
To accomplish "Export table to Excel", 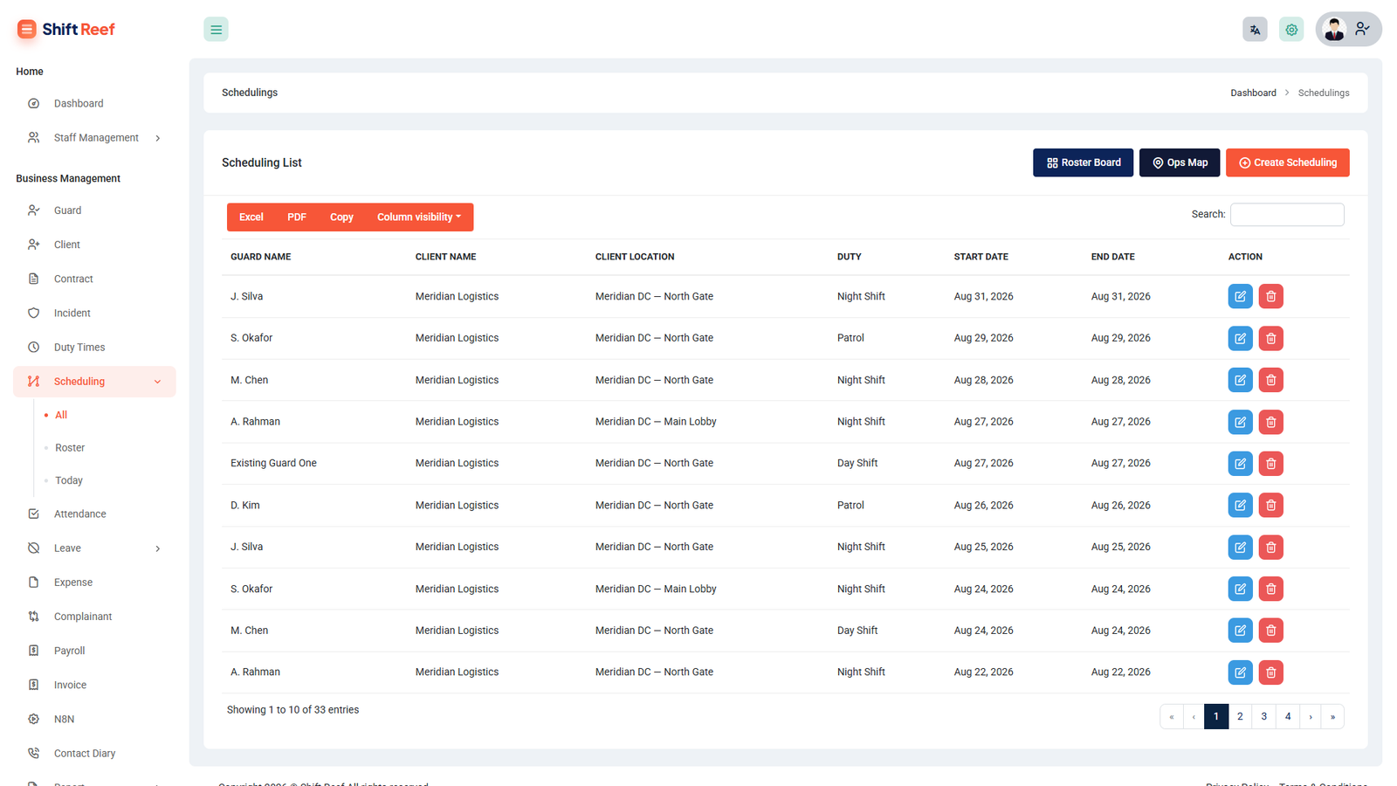I will click(x=251, y=217).
